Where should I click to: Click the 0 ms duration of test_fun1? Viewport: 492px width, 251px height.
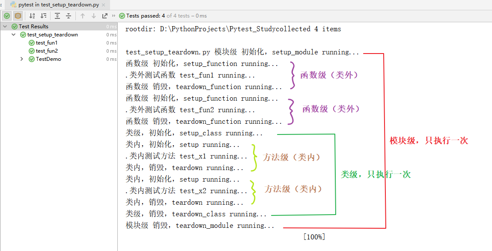[111, 43]
